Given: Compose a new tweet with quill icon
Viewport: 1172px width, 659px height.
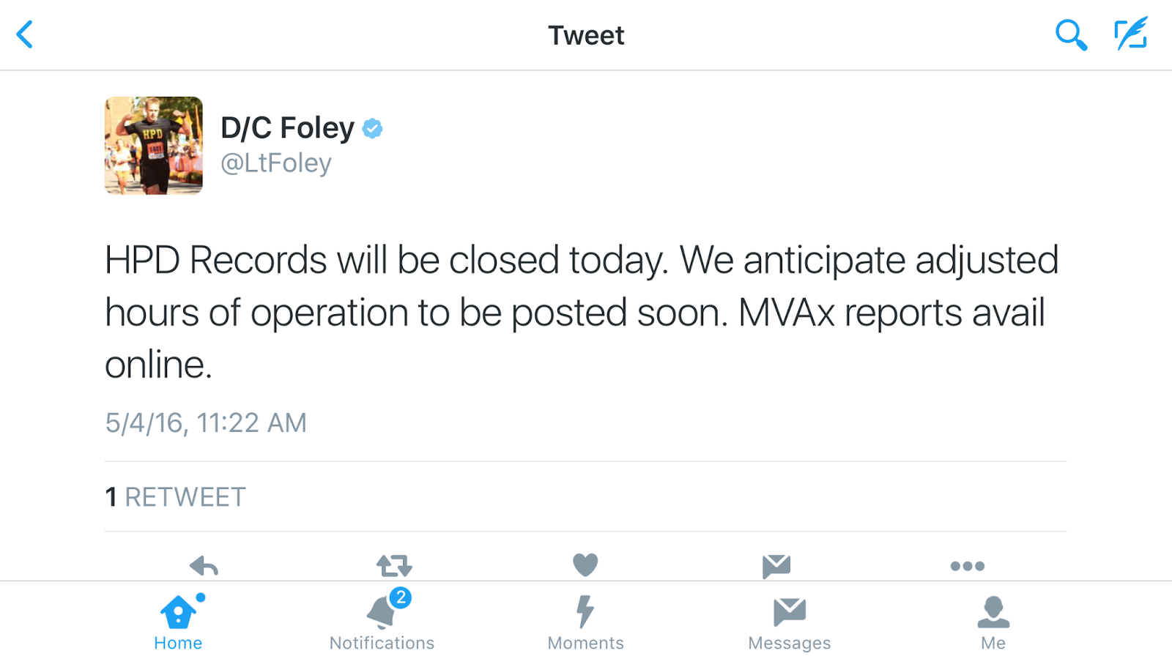Looking at the screenshot, I should click(1131, 34).
